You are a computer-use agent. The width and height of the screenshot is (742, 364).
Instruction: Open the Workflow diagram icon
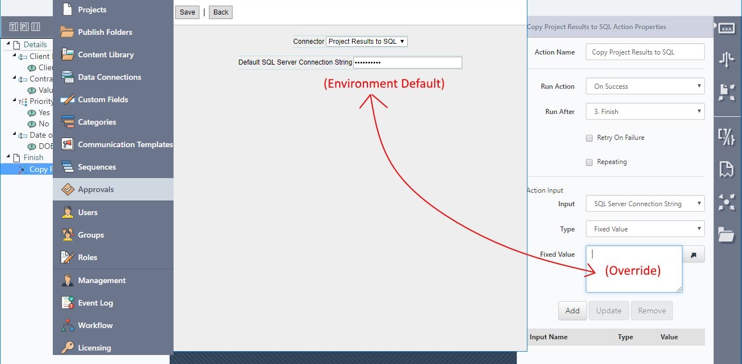pos(67,325)
